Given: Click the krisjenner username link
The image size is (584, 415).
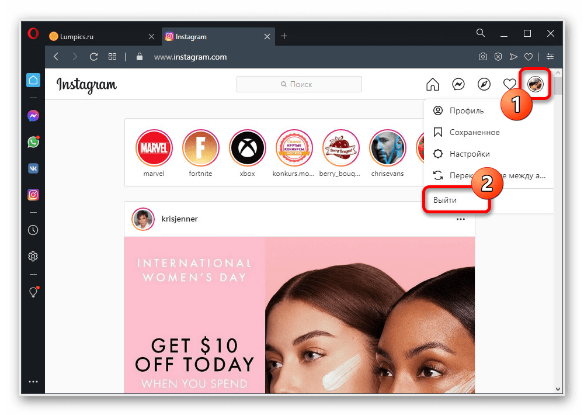Looking at the screenshot, I should click(179, 219).
